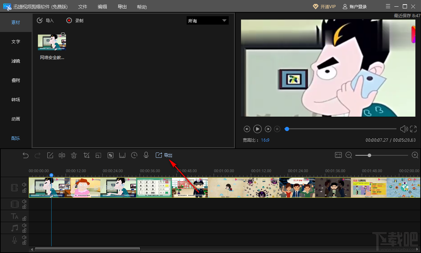Lock the voiceover track
Screen dimensions: 421x253
24,243
